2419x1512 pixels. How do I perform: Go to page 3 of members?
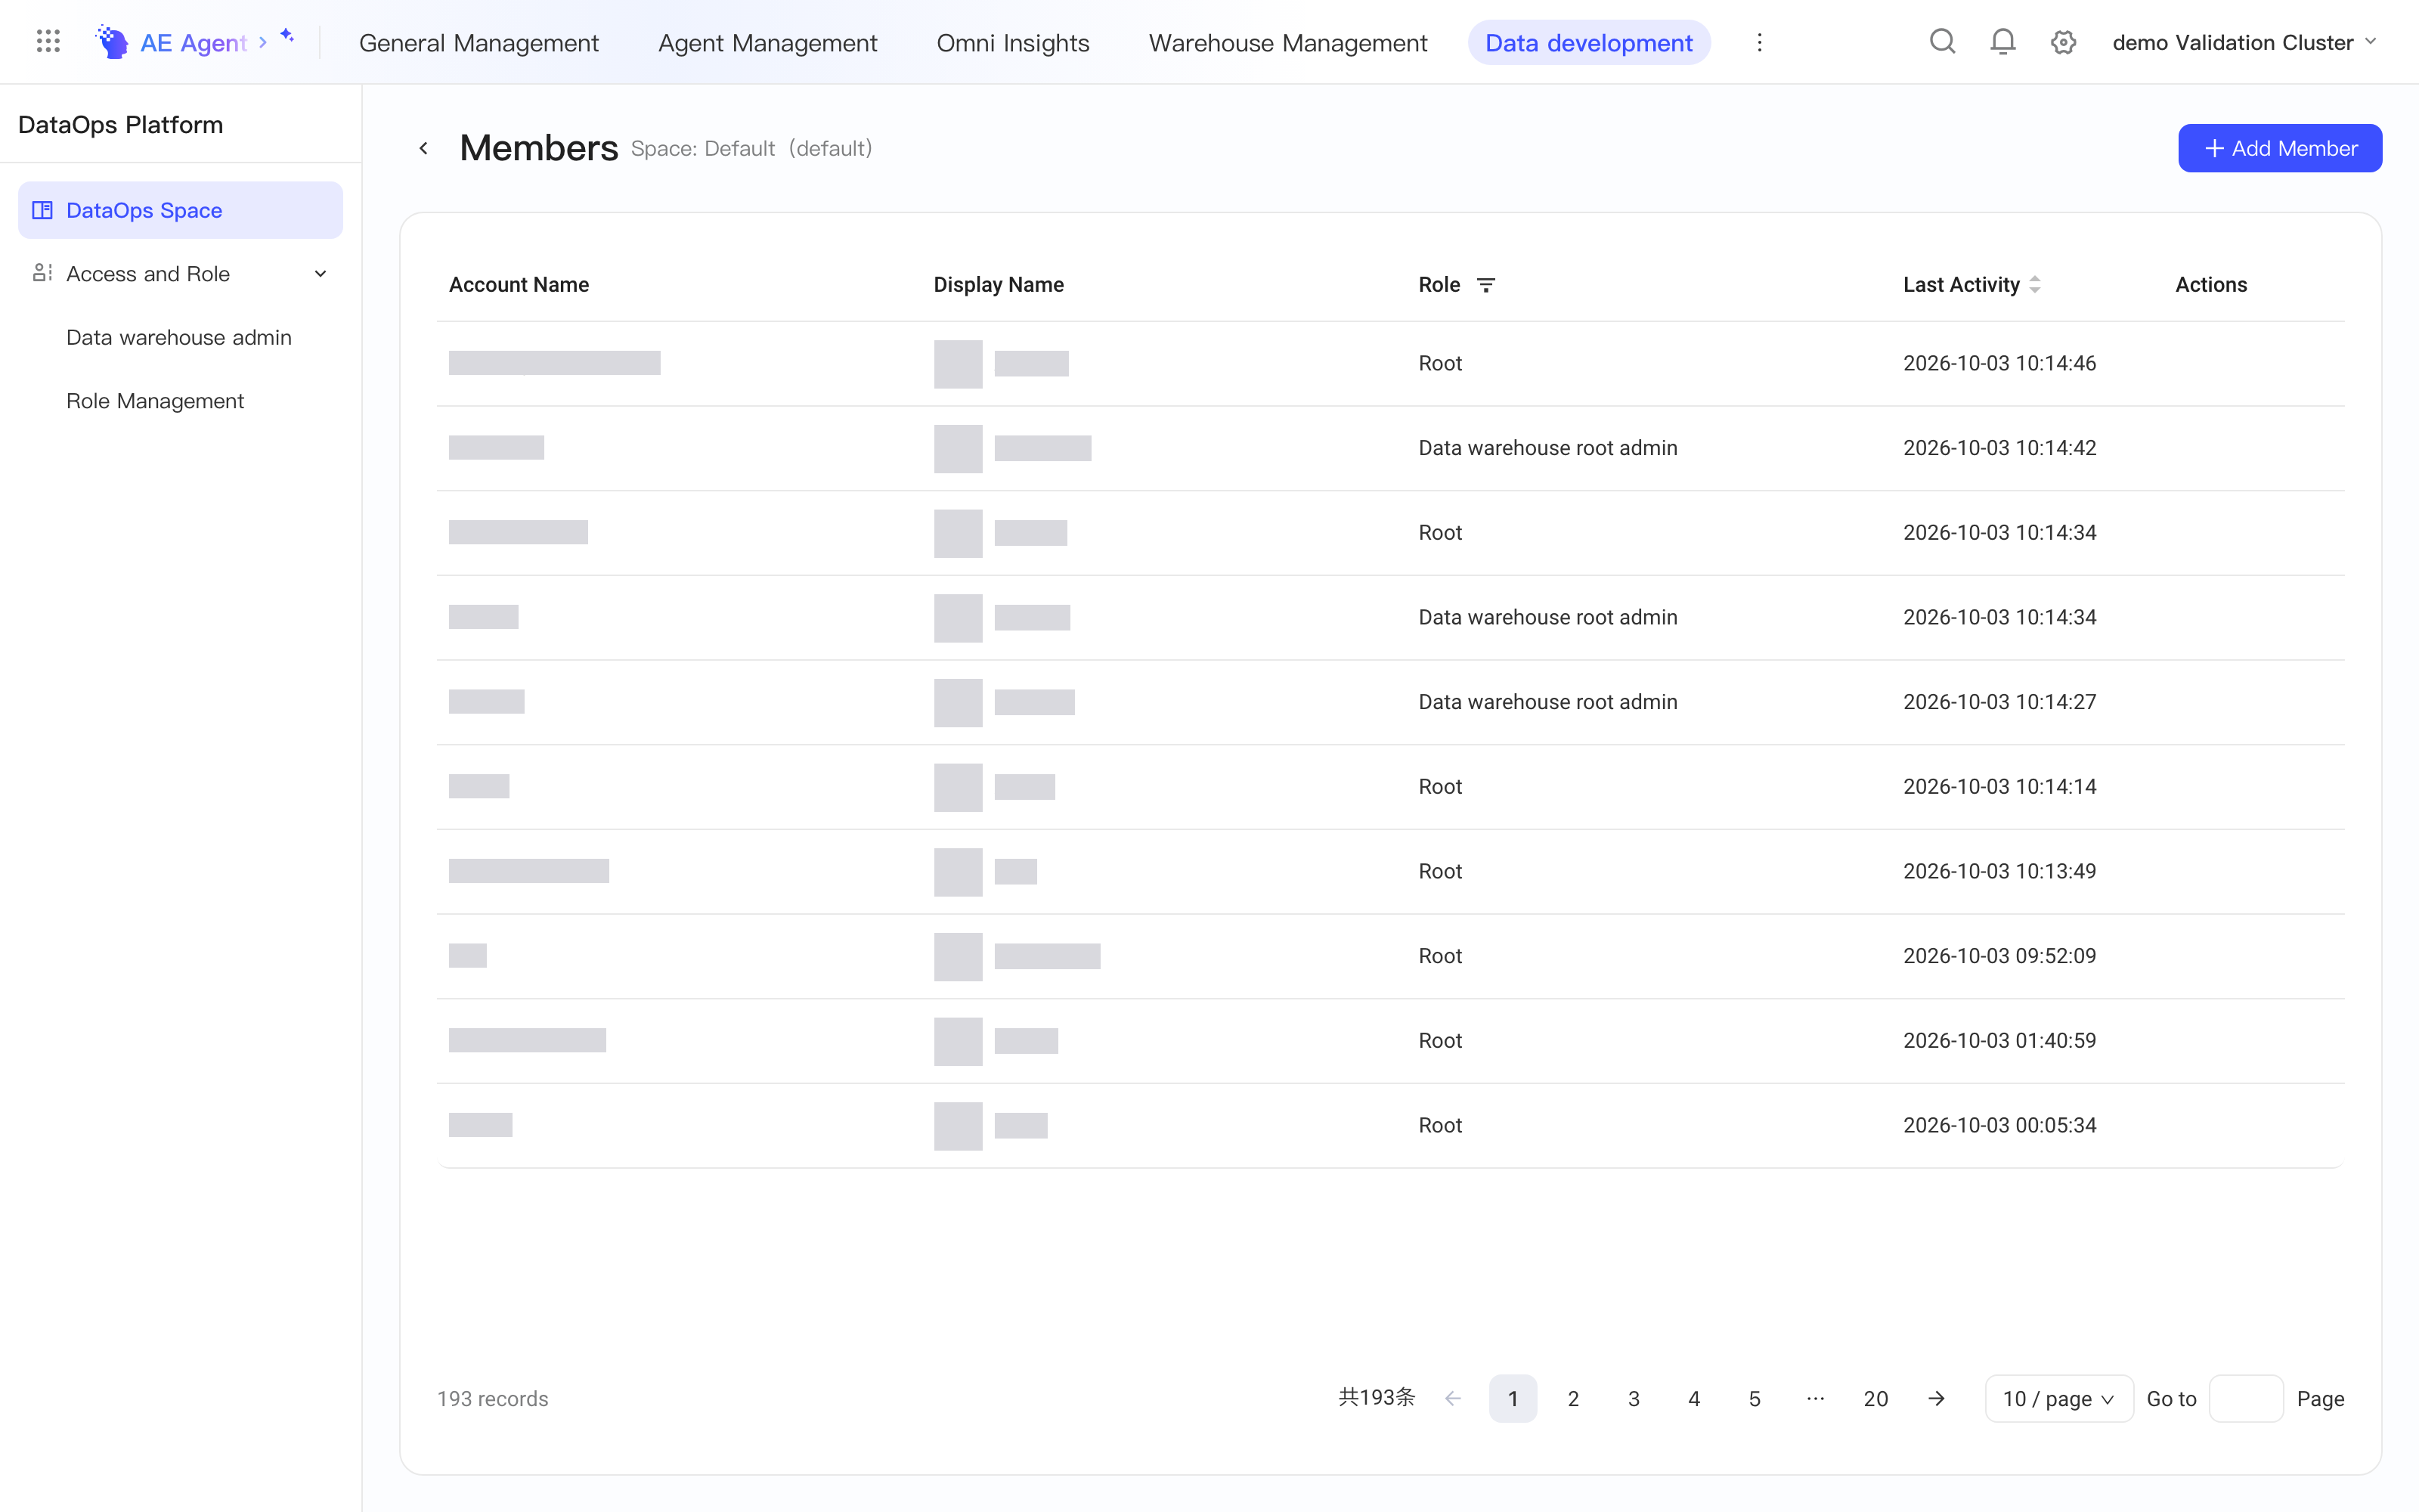click(1634, 1398)
